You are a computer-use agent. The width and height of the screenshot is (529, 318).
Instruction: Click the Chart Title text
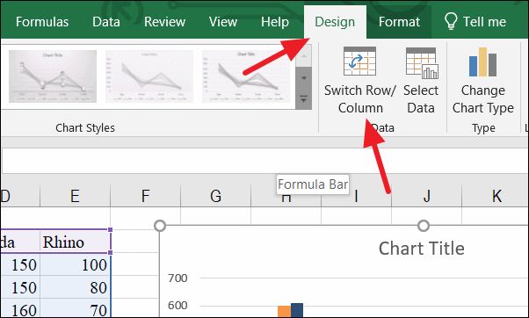click(422, 249)
